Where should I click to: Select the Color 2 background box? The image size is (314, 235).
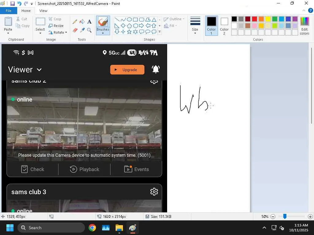click(x=224, y=26)
